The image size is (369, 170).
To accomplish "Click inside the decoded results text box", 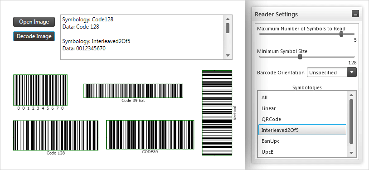I will coord(142,37).
